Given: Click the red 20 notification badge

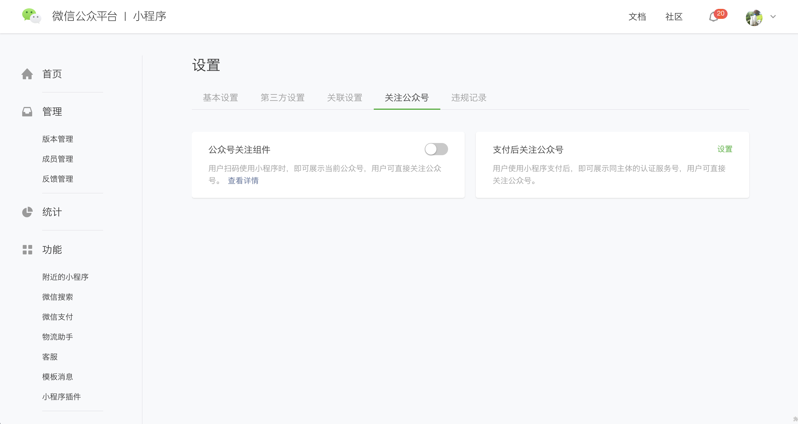Looking at the screenshot, I should pyautogui.click(x=721, y=13).
